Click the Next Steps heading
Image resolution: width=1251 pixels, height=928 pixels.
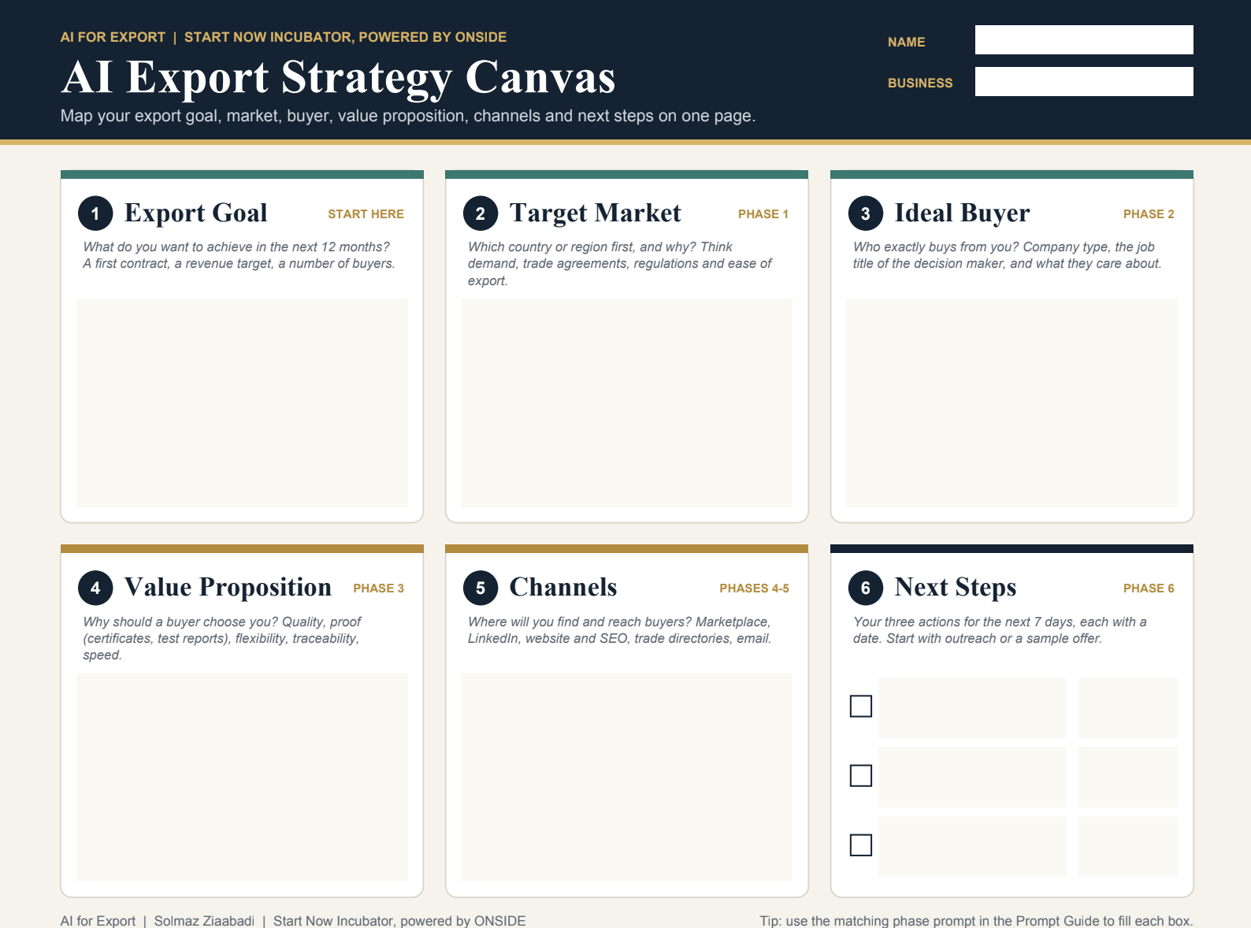(956, 587)
